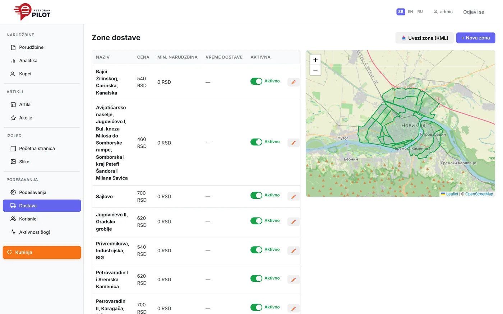503x314 pixels.
Task: Open the Kuhinja button
Action: pyautogui.click(x=42, y=252)
